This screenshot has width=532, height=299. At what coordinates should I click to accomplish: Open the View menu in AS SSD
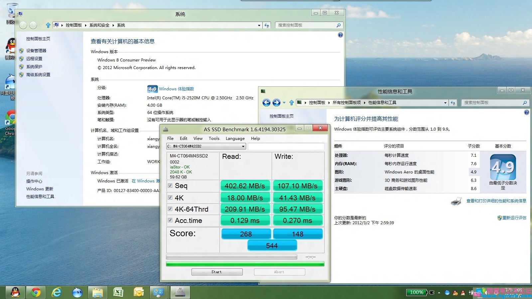click(x=198, y=139)
